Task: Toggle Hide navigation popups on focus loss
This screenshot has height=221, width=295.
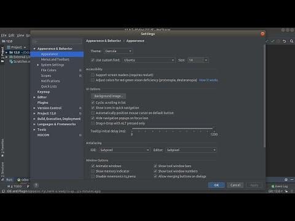Action: coord(93,118)
